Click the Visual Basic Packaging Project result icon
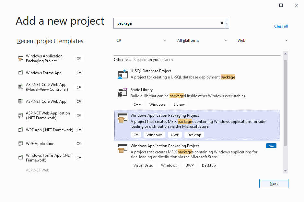 pos(123,149)
